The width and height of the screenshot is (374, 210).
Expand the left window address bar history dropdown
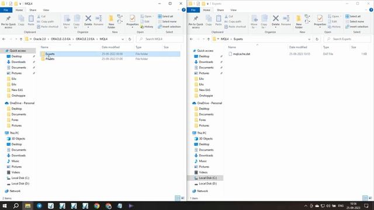click(123, 39)
